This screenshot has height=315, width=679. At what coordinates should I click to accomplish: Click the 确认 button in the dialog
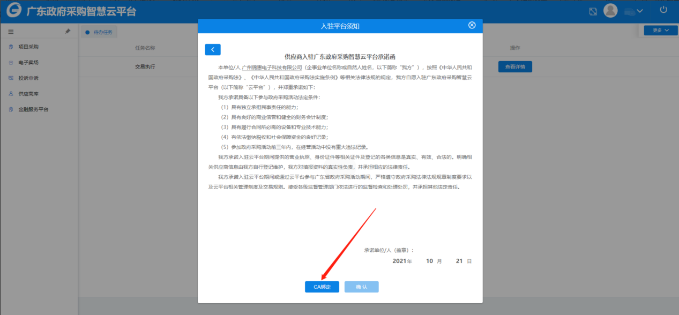pyautogui.click(x=361, y=287)
